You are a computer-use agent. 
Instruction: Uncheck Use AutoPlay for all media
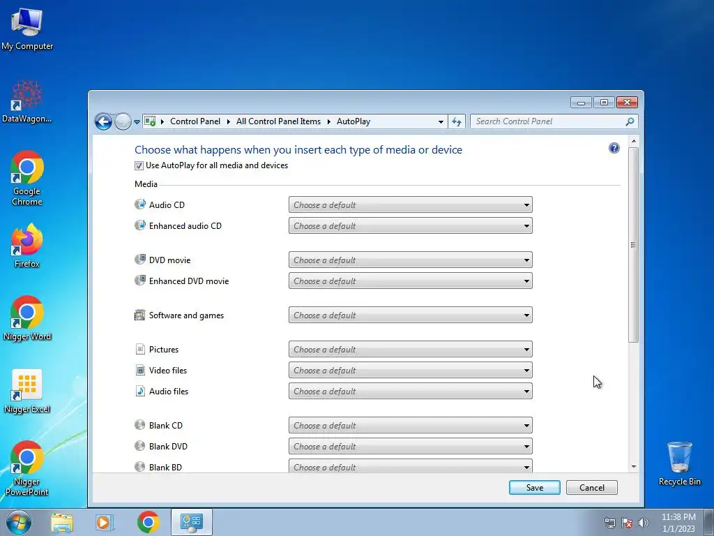pos(139,165)
